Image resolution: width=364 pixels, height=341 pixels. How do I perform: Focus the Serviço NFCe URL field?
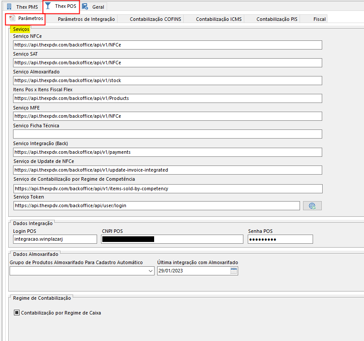[x=168, y=45]
